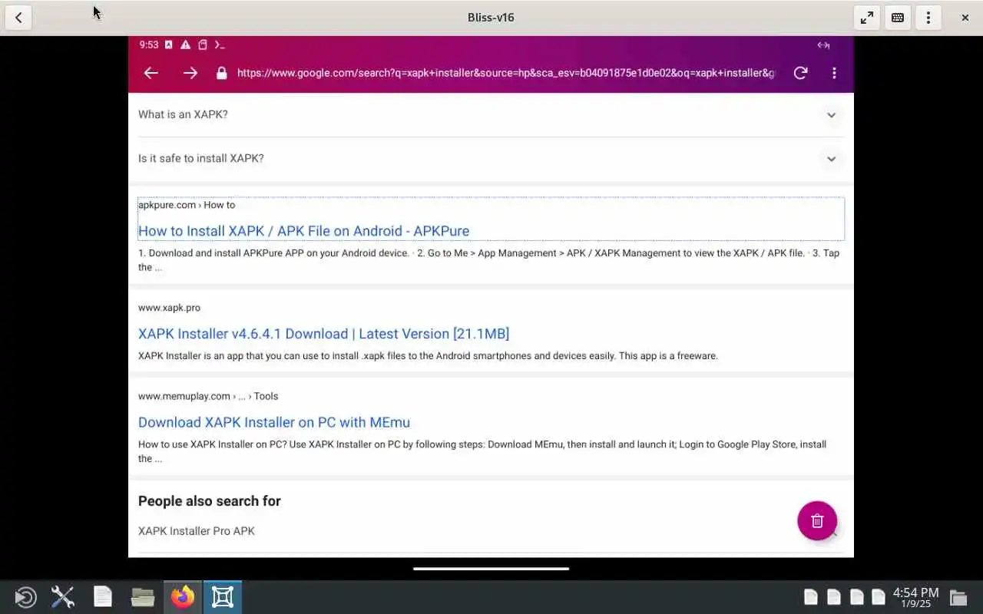Click the folder icon beside the taskbar clock
This screenshot has height=614, width=983.
click(958, 597)
